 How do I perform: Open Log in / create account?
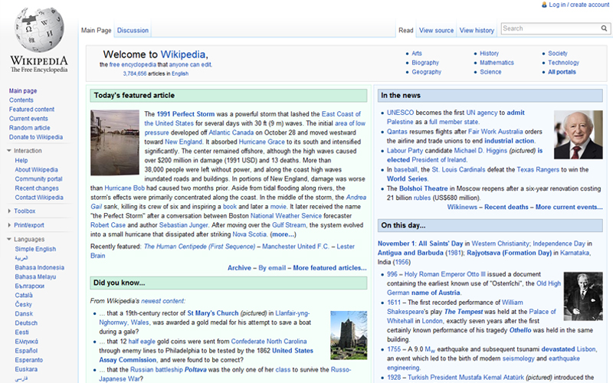click(579, 5)
